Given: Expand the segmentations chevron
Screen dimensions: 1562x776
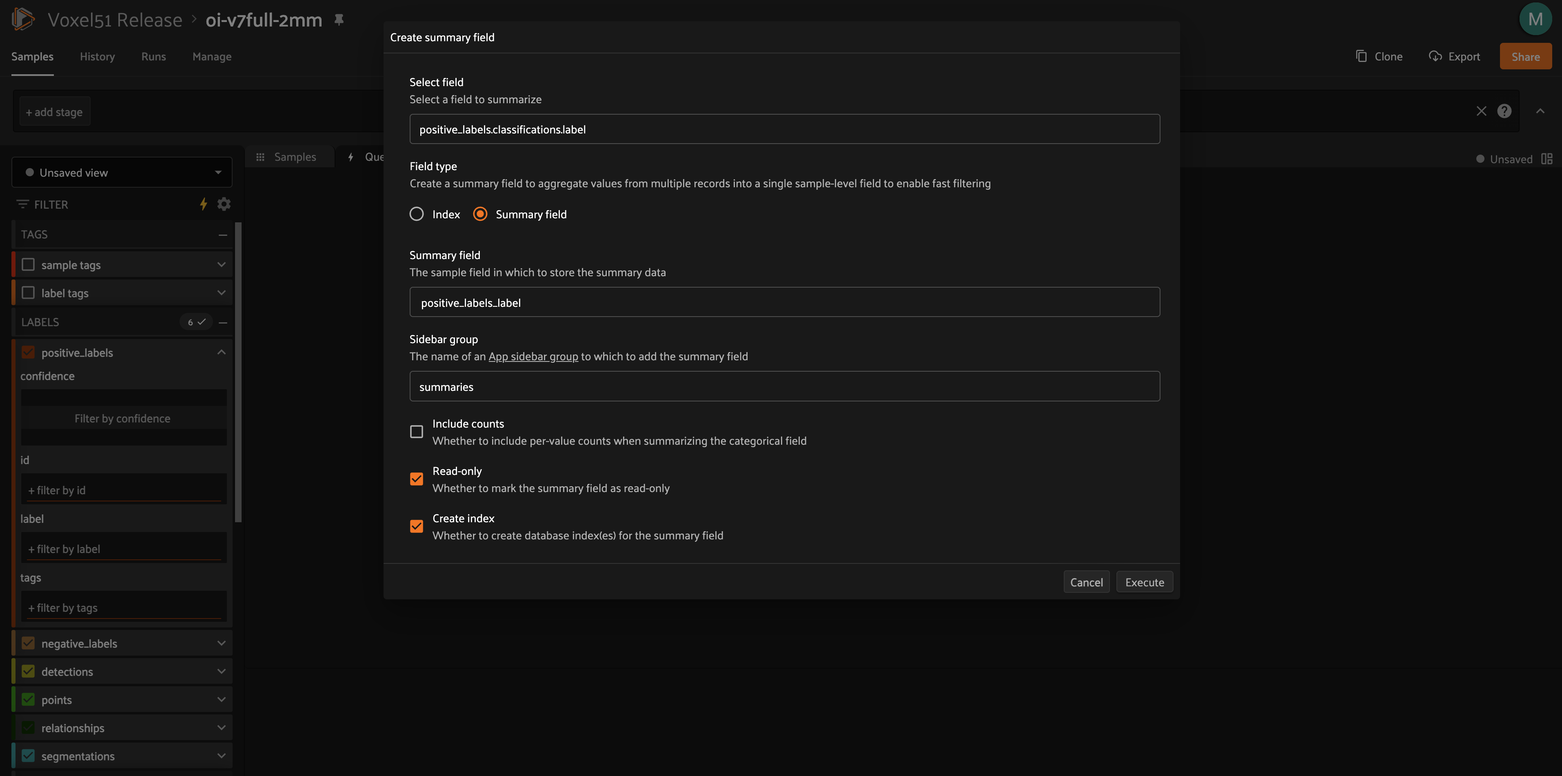Looking at the screenshot, I should coord(221,756).
